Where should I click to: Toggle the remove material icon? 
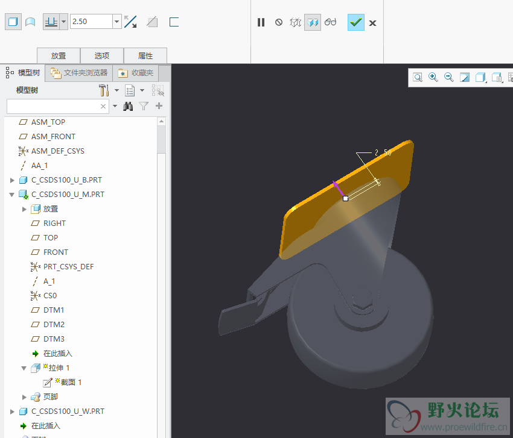pyautogui.click(x=152, y=22)
